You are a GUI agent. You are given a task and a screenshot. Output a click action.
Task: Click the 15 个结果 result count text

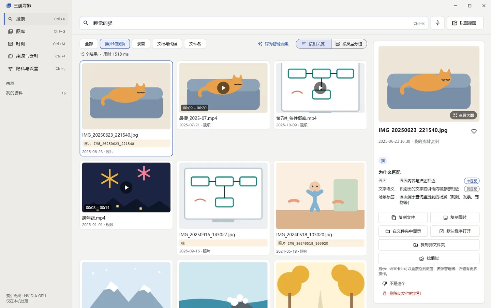point(89,54)
